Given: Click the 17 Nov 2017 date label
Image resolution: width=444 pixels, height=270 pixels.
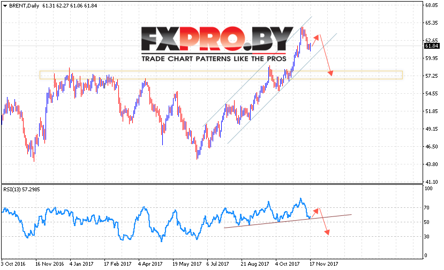Looking at the screenshot, I should click(x=323, y=264).
